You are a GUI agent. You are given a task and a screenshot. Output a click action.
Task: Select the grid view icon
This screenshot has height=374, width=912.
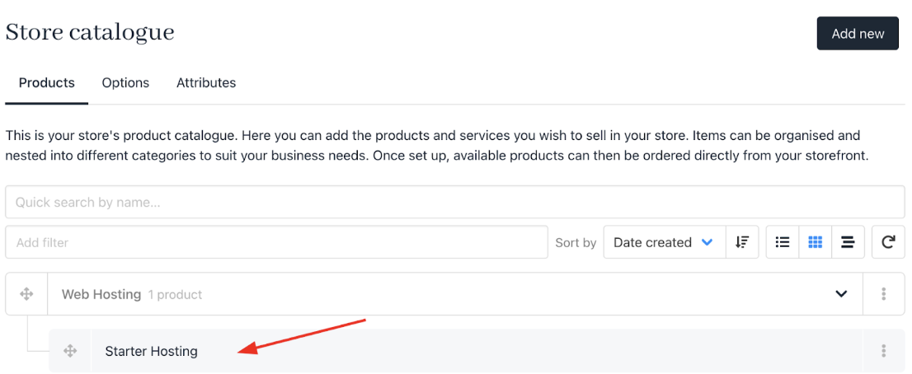pos(816,242)
